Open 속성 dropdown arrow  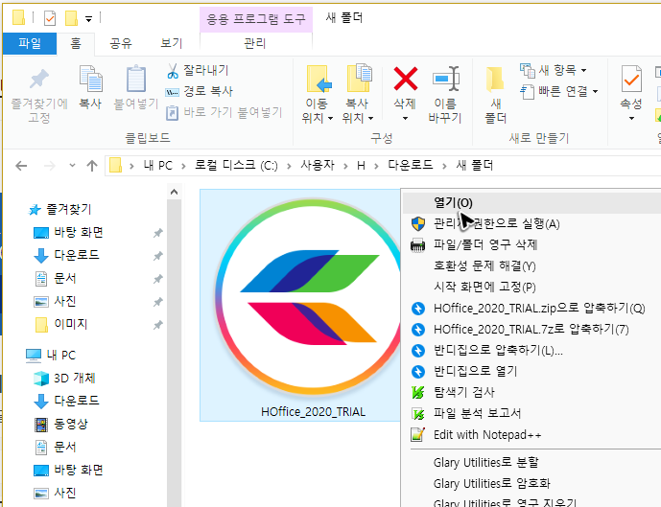click(x=631, y=118)
